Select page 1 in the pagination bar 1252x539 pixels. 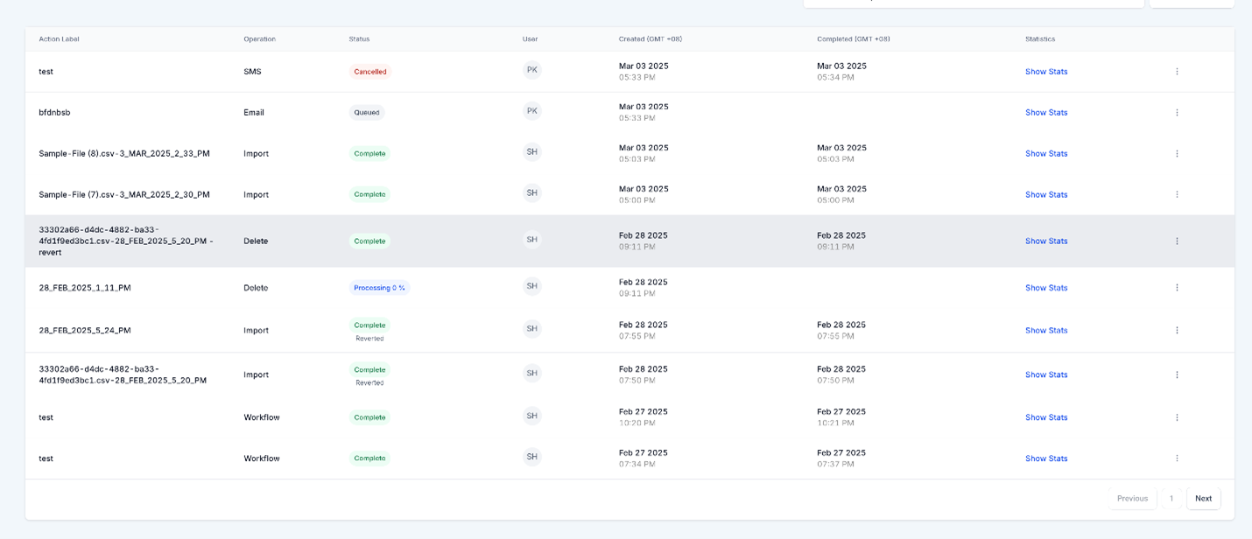coord(1171,498)
